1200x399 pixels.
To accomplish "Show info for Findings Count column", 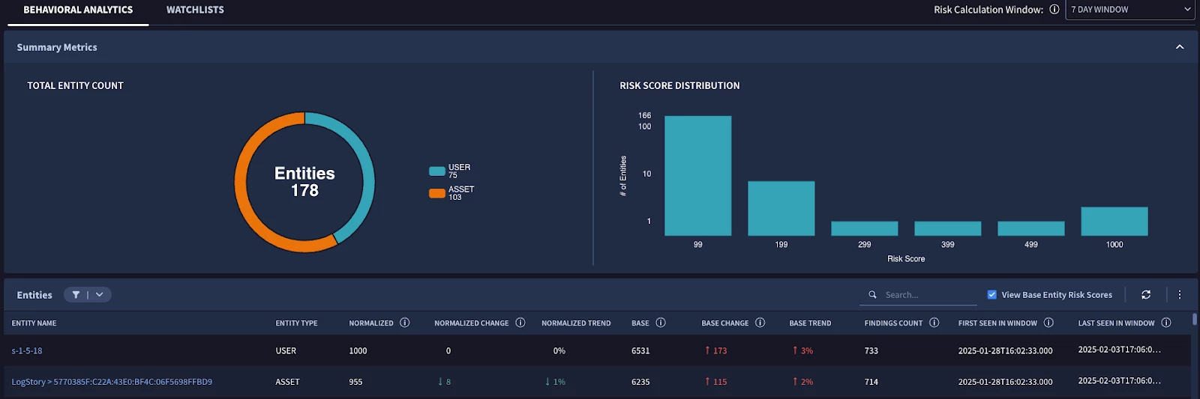I will tap(934, 323).
